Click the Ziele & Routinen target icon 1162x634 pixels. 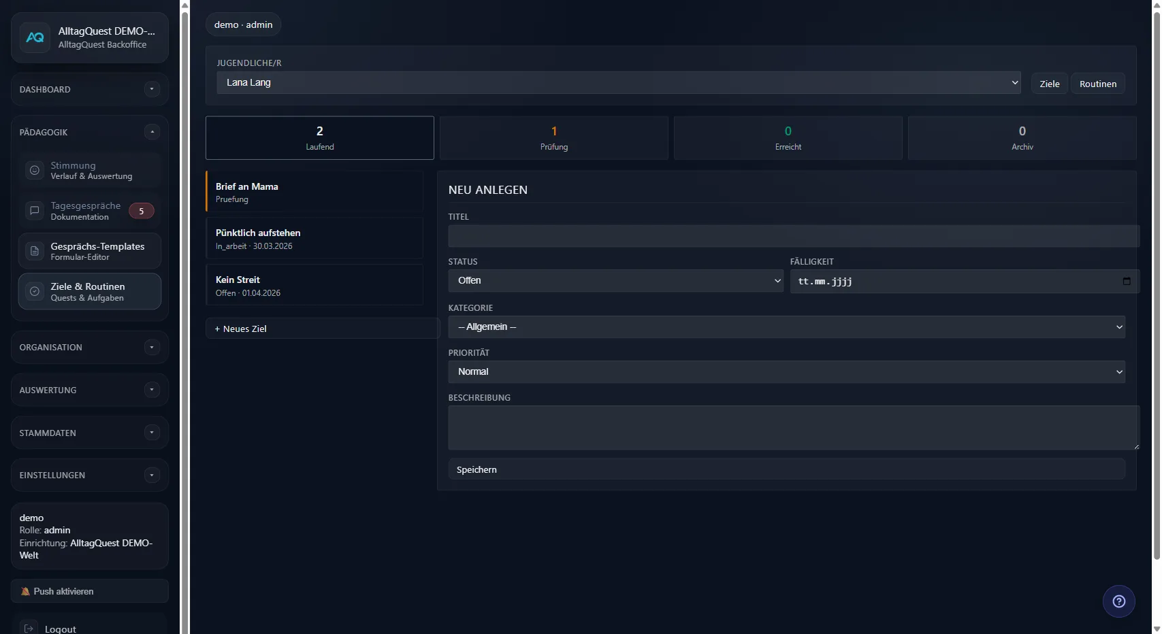click(x=34, y=291)
